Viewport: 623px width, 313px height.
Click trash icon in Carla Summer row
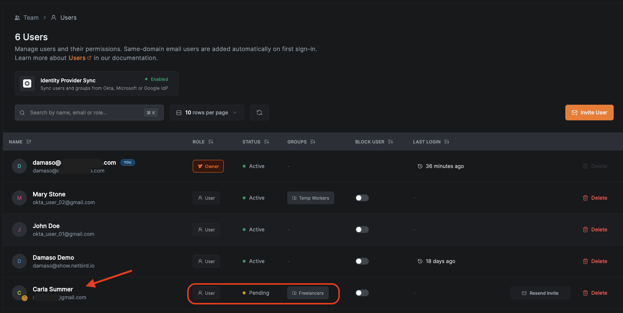coord(585,293)
